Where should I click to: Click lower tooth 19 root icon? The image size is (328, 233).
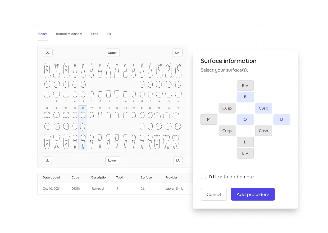pos(157,141)
